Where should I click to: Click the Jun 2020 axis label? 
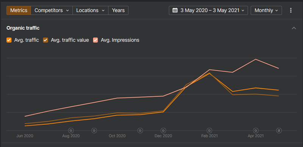(x=25, y=136)
